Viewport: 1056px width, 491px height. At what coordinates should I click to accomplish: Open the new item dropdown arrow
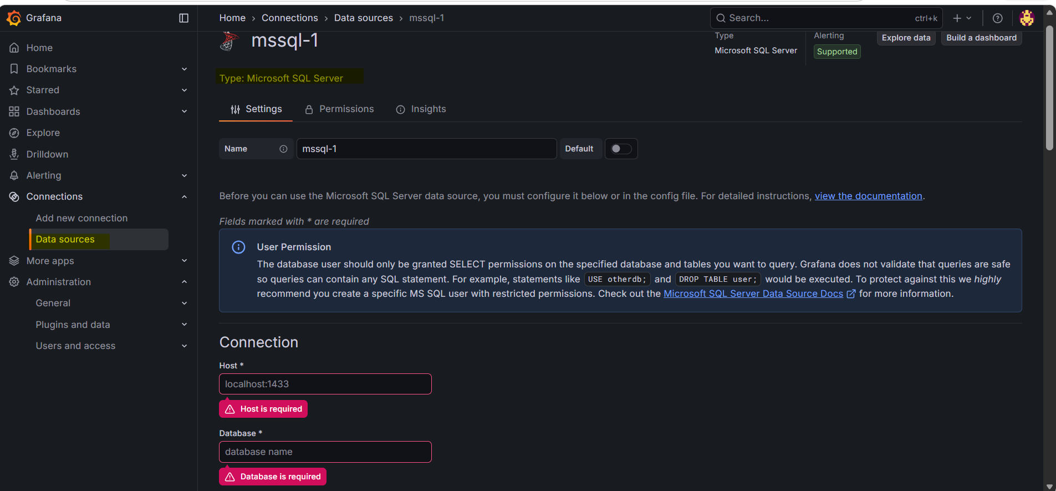(969, 18)
